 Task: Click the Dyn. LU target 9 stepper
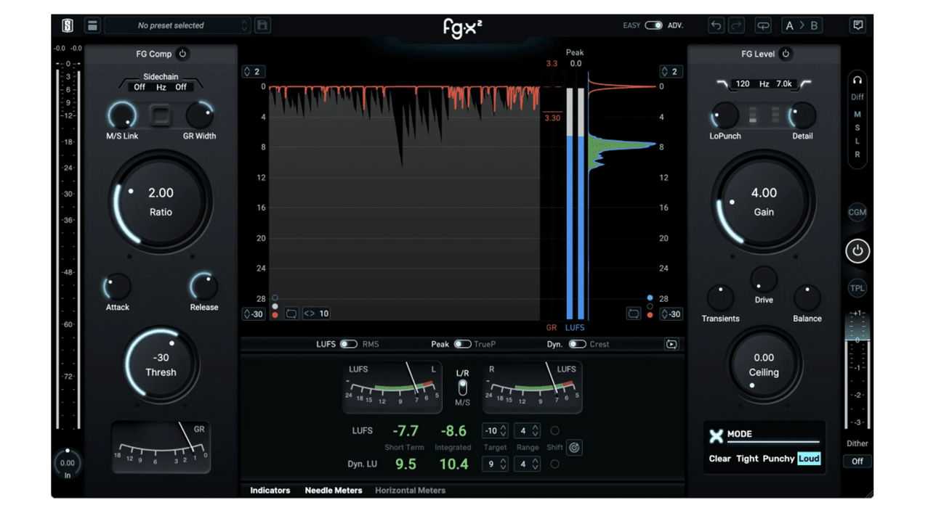coord(494,464)
